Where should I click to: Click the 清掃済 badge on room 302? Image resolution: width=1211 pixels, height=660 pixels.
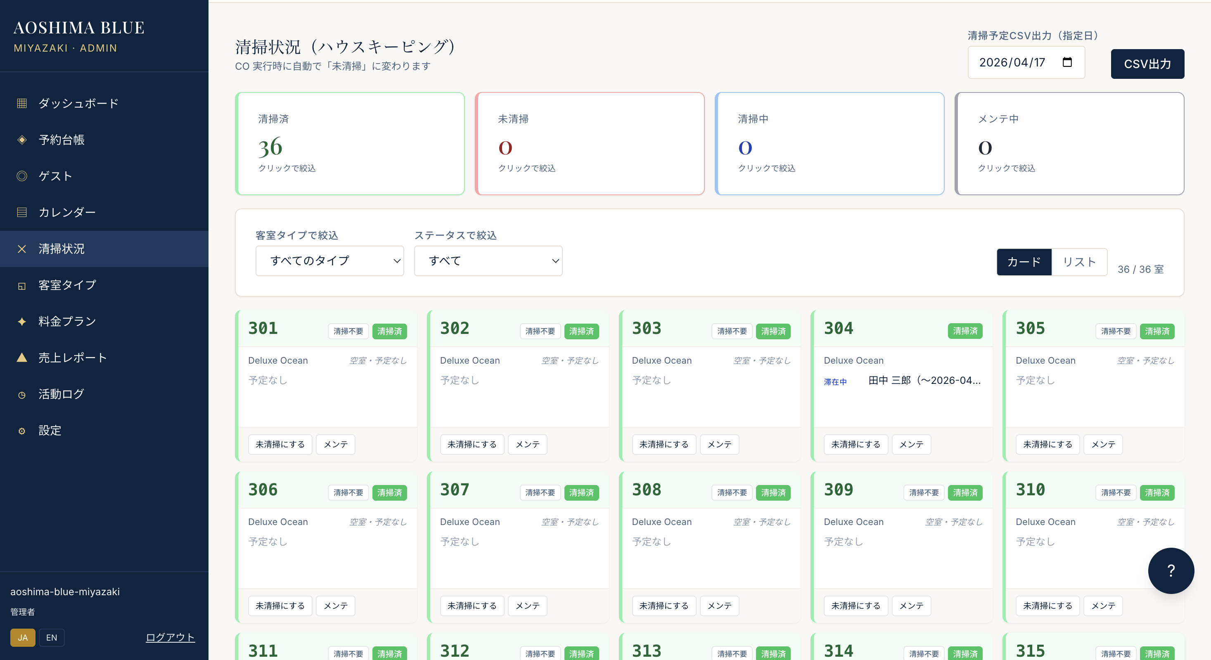(581, 331)
